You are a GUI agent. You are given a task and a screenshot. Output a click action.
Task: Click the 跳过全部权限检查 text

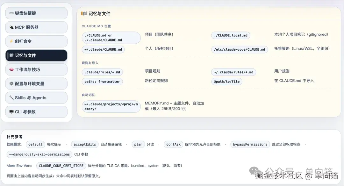coord(286,144)
